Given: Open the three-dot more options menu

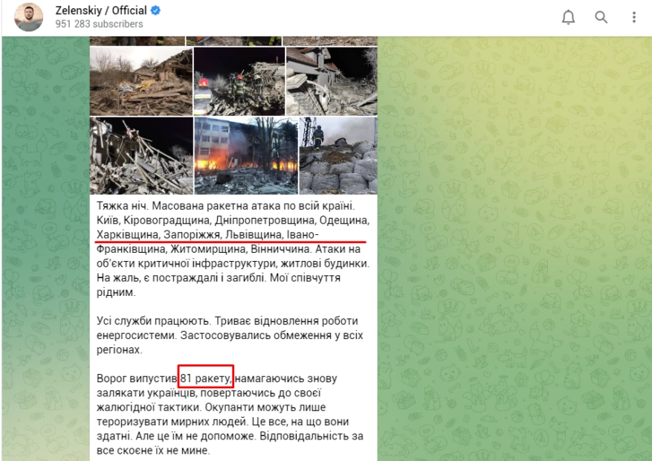Looking at the screenshot, I should point(633,17).
